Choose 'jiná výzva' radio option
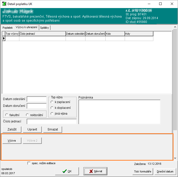 pyautogui.click(x=52, y=113)
